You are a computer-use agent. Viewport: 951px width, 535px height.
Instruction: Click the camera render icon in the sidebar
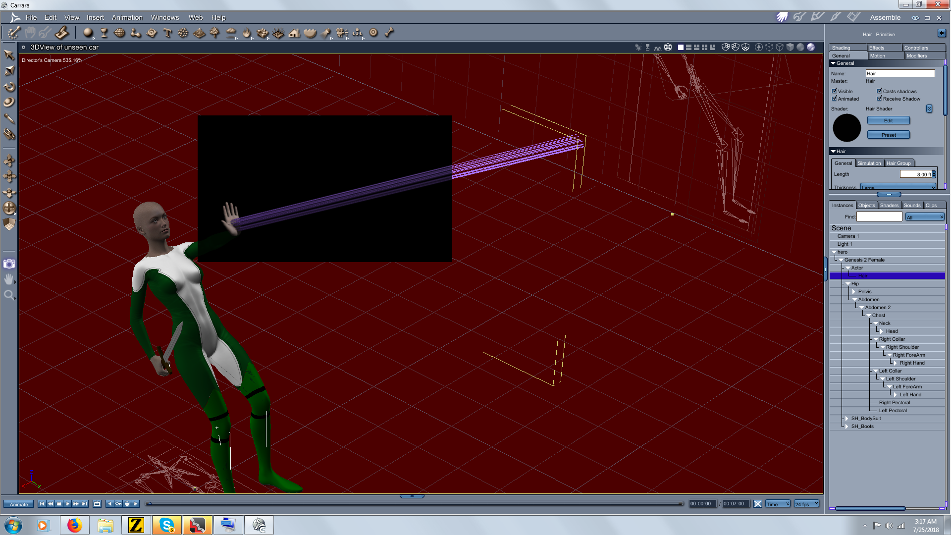click(x=9, y=264)
